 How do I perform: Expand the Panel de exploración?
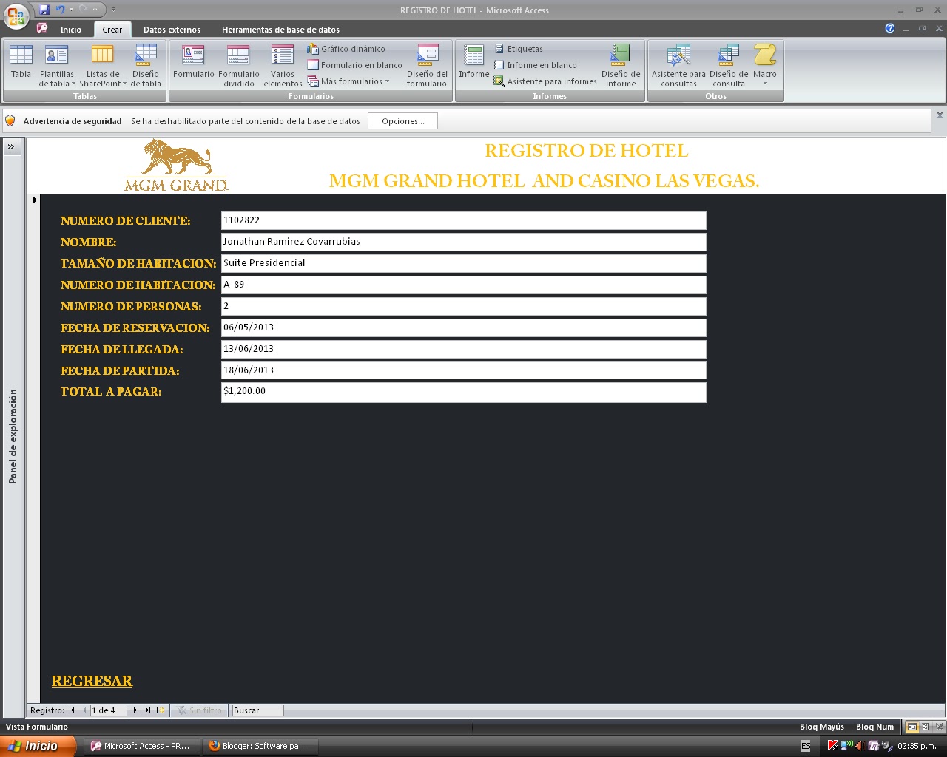(x=11, y=146)
